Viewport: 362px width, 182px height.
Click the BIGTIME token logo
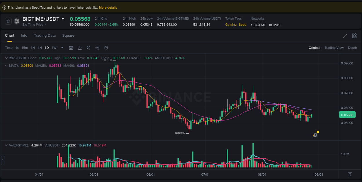[x=17, y=21]
